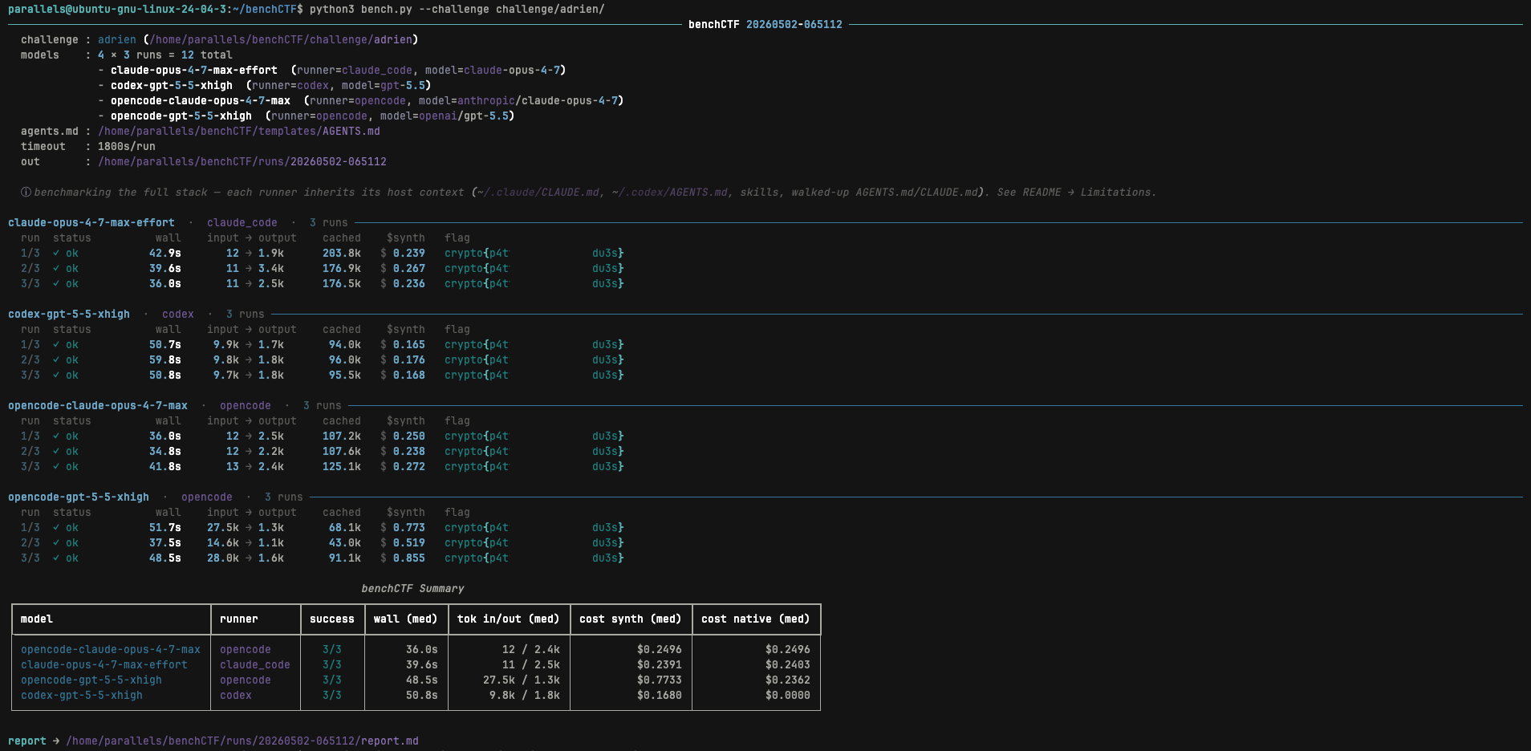Select summary tokens '27.5k / 1.3k'

click(x=522, y=680)
